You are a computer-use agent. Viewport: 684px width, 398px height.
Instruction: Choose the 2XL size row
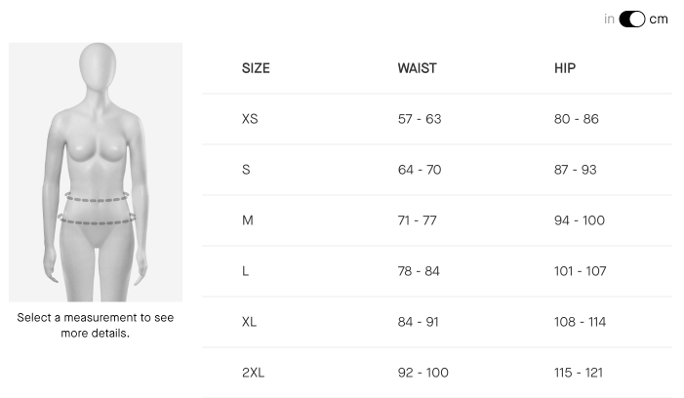[437, 373]
